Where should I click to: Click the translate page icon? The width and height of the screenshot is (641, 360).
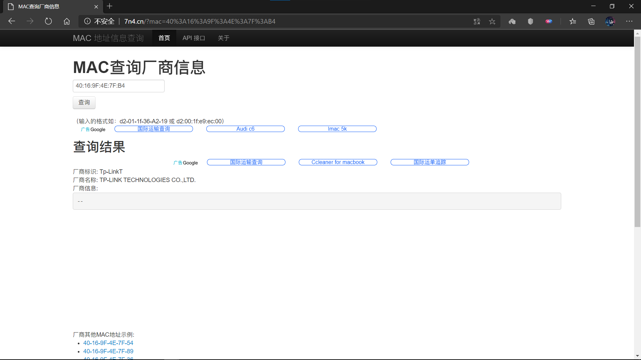click(x=477, y=21)
